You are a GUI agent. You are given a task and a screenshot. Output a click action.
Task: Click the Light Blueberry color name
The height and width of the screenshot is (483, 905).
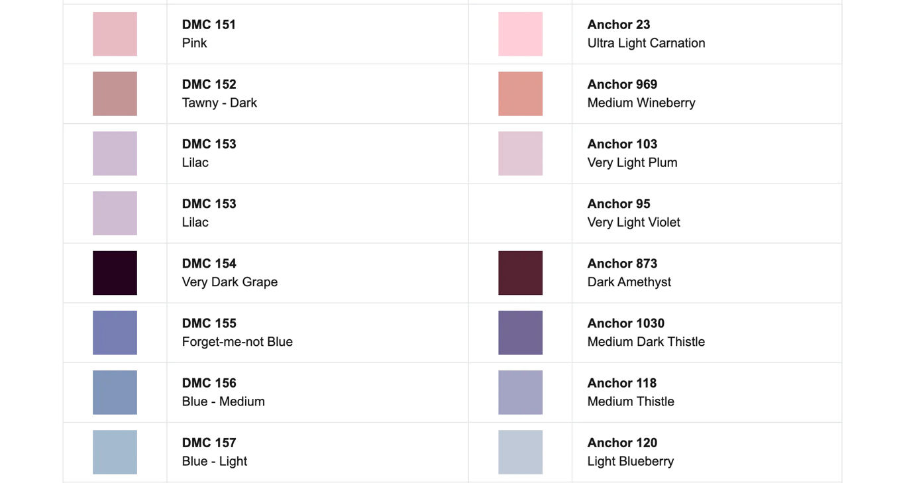pos(630,461)
